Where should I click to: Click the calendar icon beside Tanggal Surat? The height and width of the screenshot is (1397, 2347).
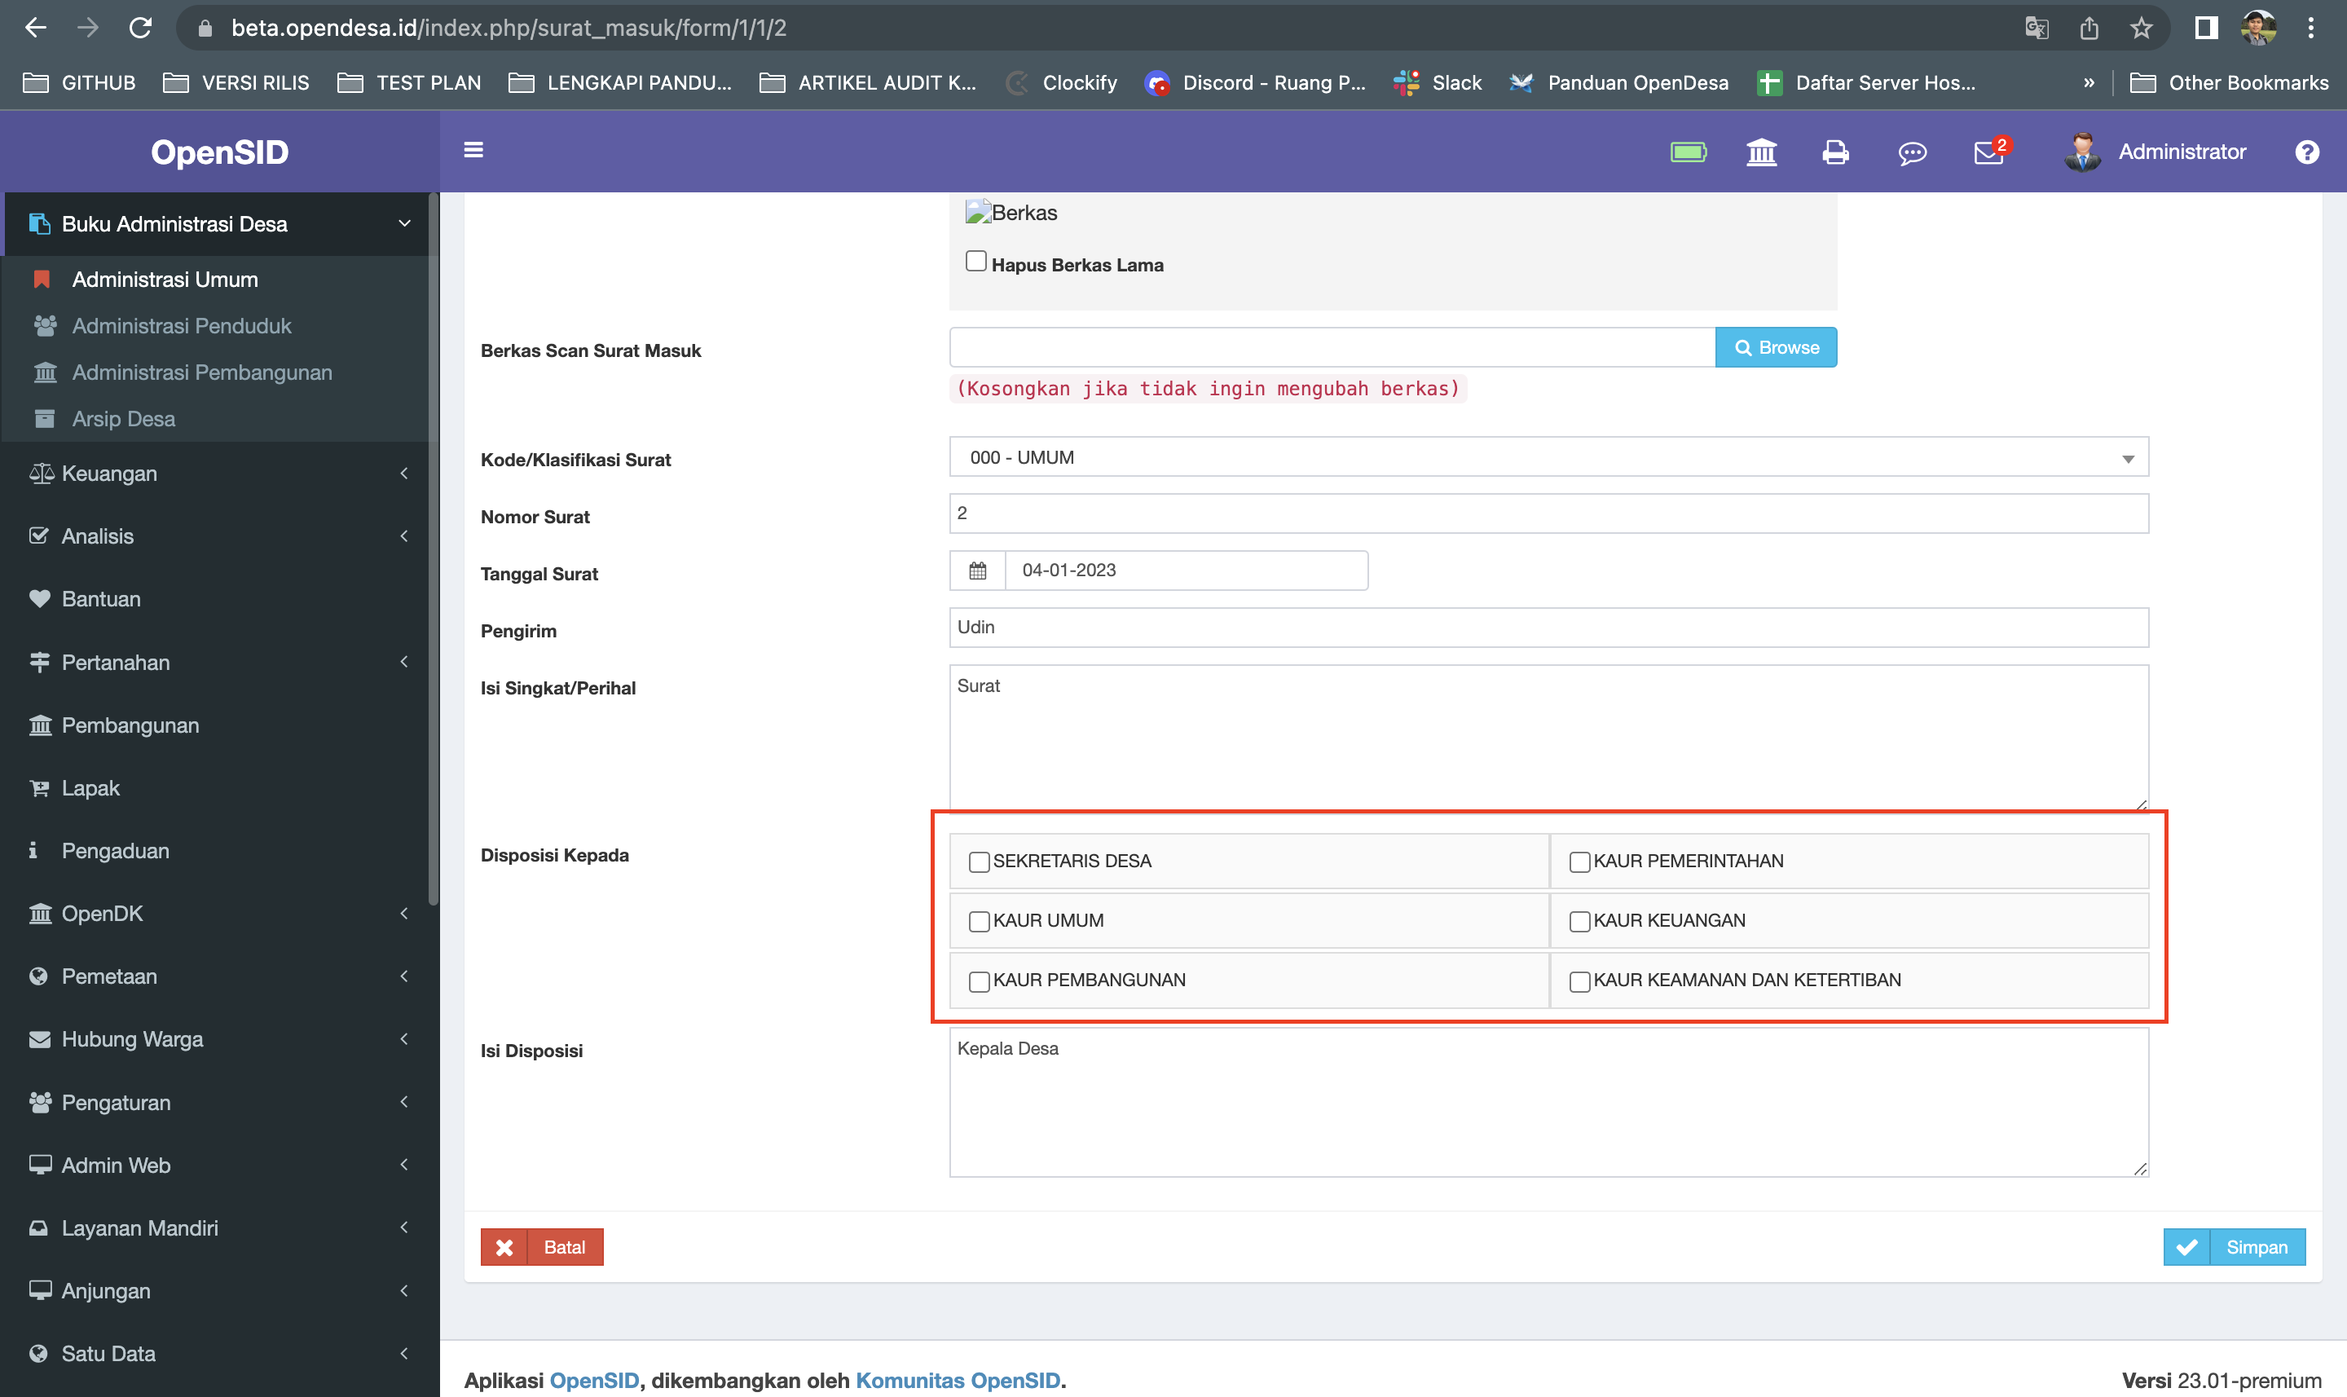pos(977,571)
